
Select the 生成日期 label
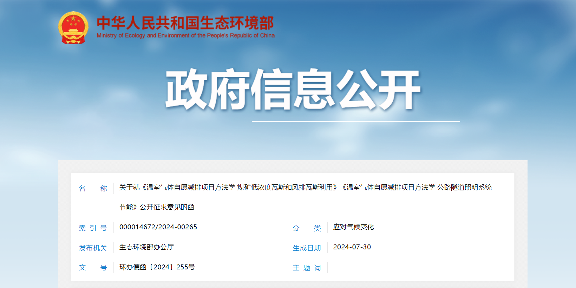(307, 248)
